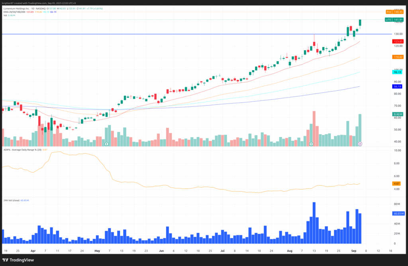This screenshot has width=408, height=266.
Task: Click the blue 60.85M volume label
Action: pyautogui.click(x=398, y=213)
